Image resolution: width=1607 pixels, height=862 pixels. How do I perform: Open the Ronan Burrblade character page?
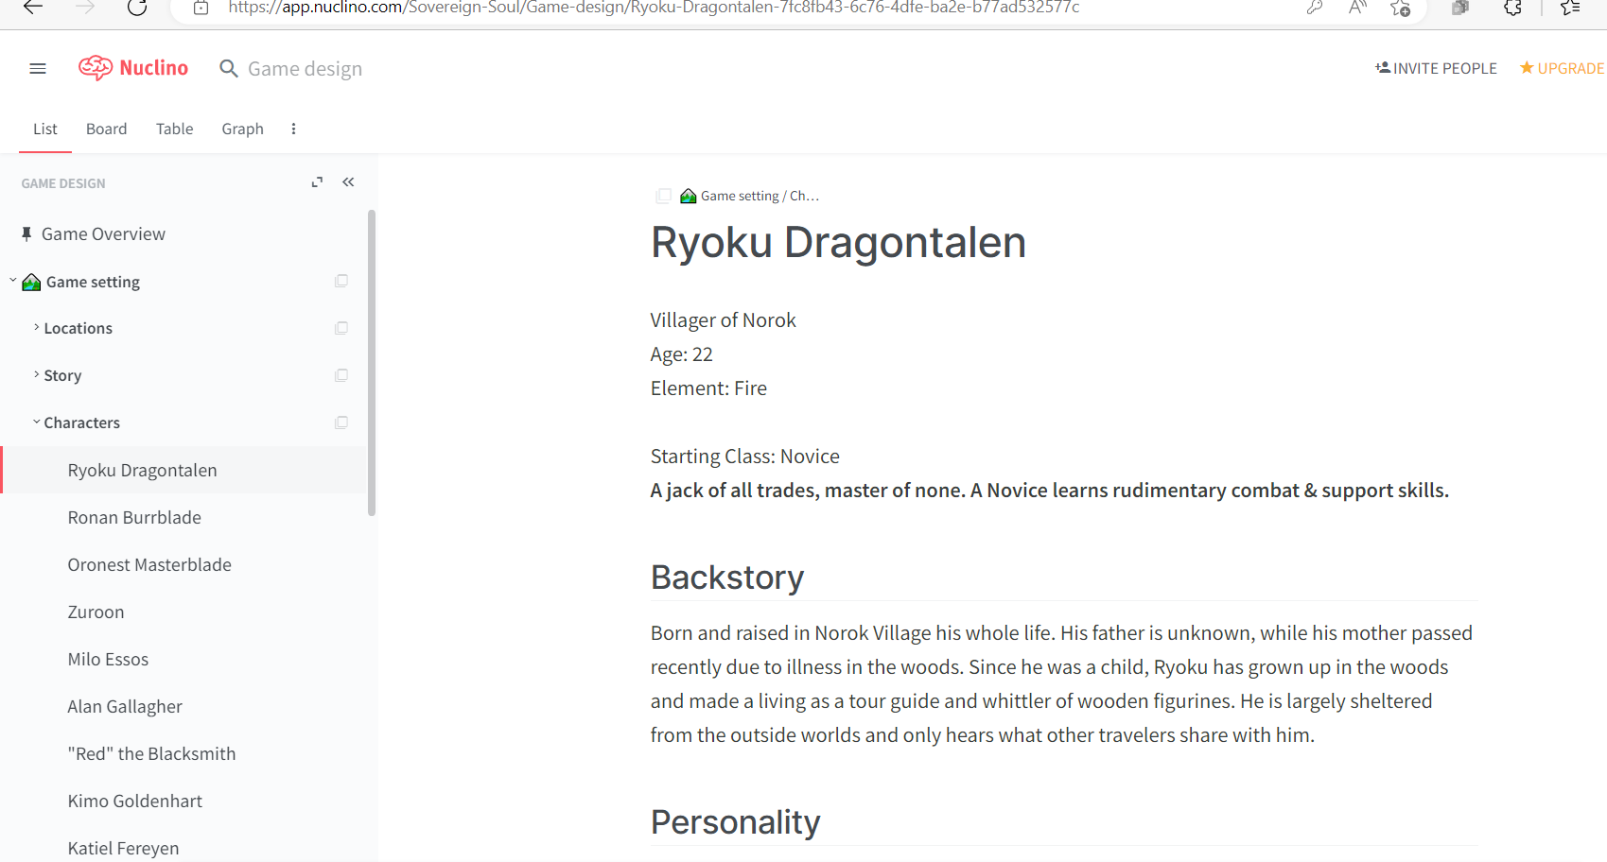tap(134, 518)
